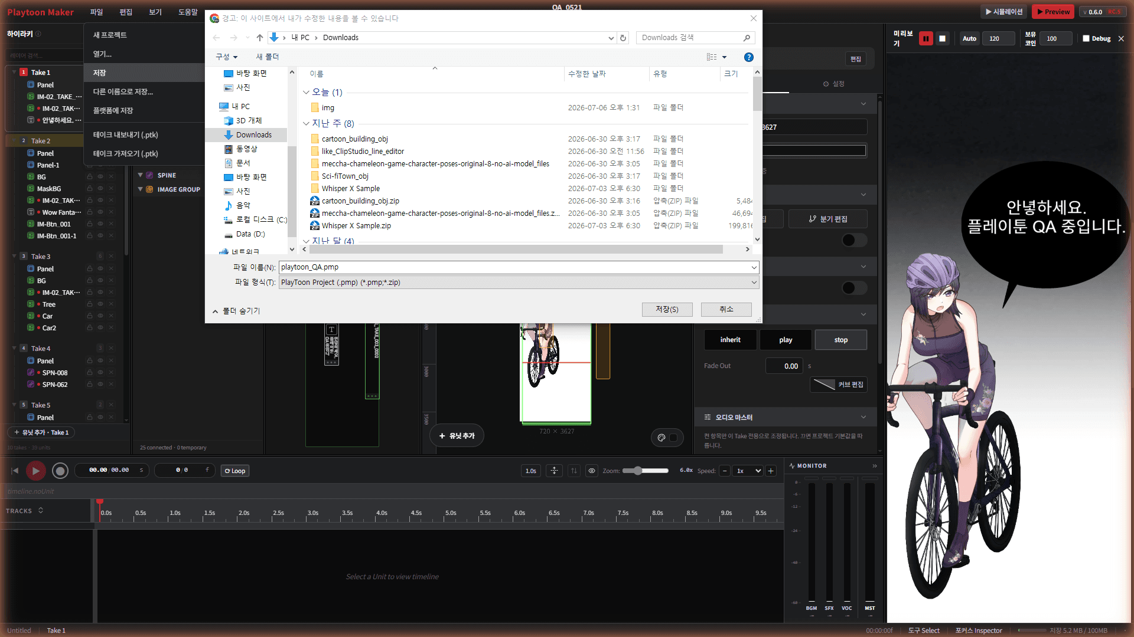Open 커브 편집 curve editor
Image resolution: width=1134 pixels, height=637 pixels.
click(x=839, y=385)
